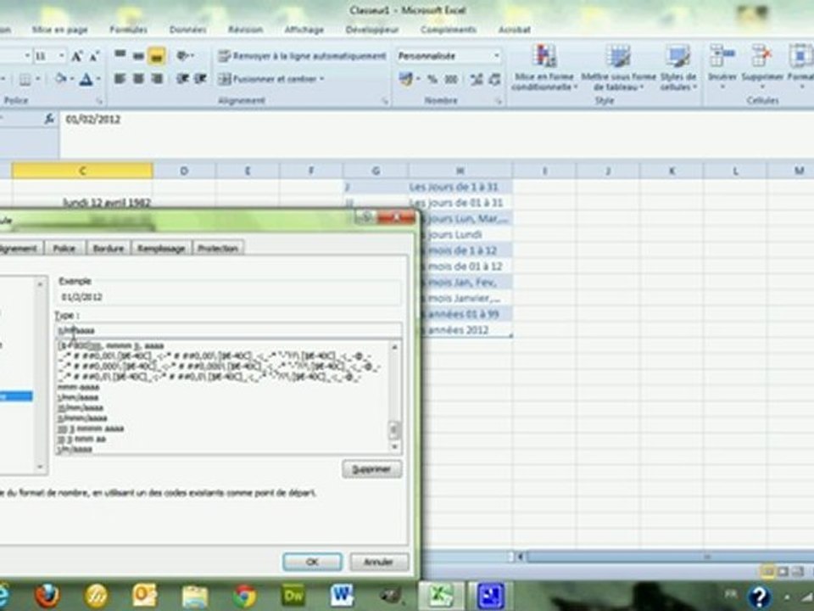814x611 pixels.
Task: Apply the thousands separator style
Action: [x=450, y=79]
